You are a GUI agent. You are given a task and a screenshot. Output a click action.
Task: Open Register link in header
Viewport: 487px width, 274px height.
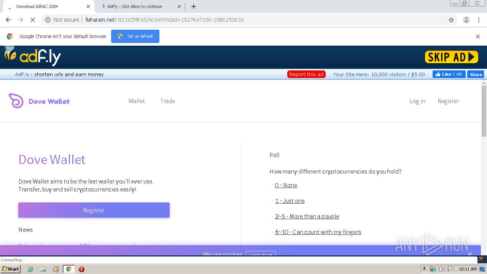[x=449, y=101]
